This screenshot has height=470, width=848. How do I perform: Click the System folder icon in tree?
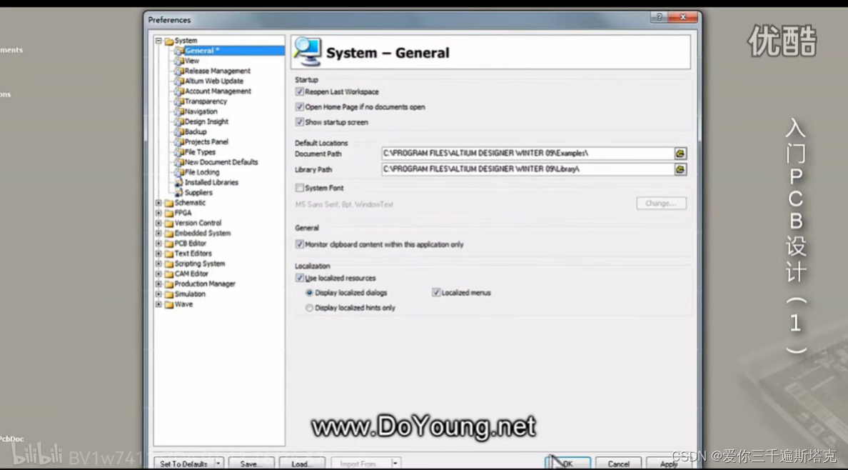pos(168,41)
